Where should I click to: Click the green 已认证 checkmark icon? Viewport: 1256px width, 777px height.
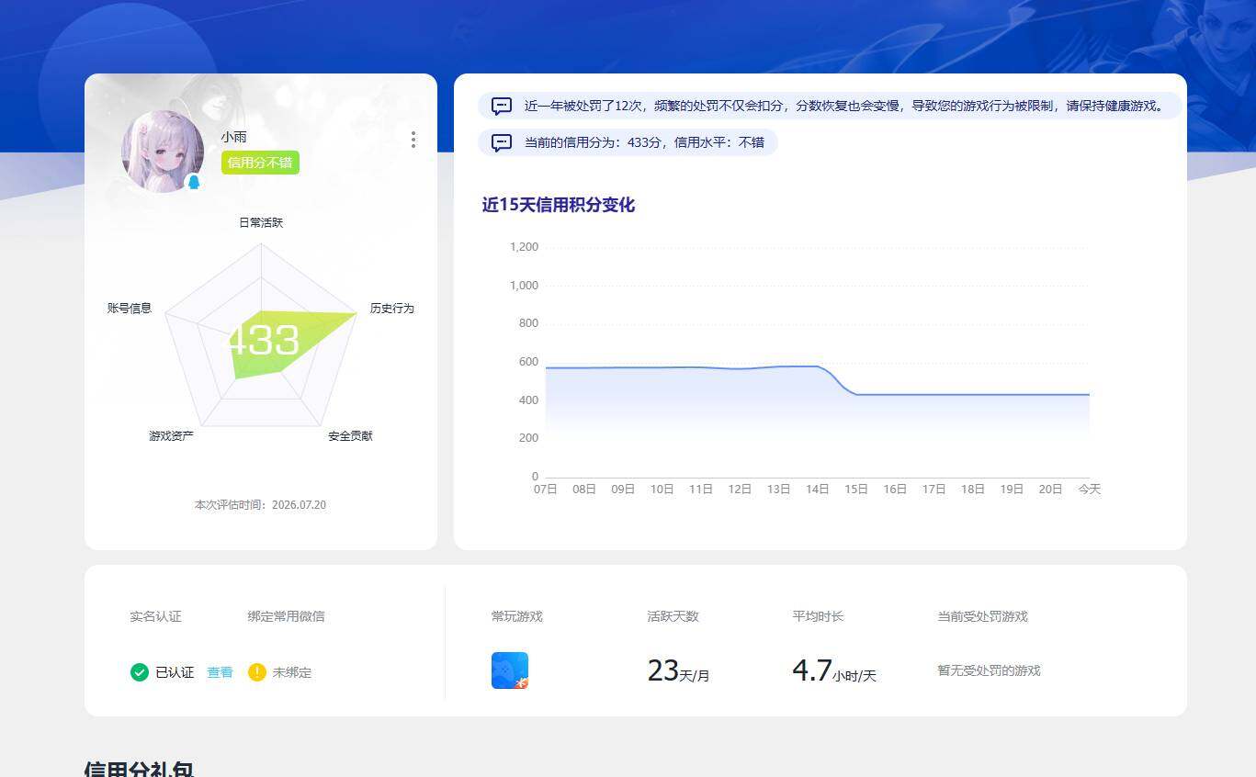(x=140, y=672)
